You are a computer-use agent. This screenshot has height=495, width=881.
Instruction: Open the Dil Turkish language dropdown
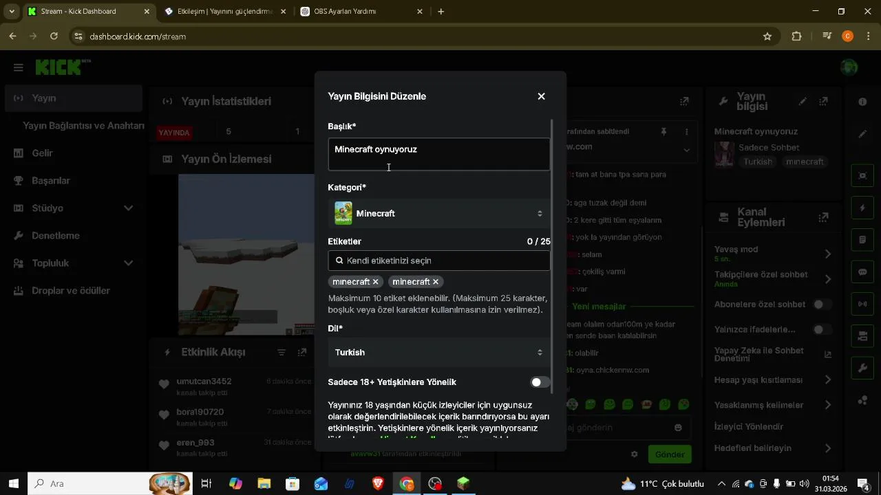tap(438, 353)
